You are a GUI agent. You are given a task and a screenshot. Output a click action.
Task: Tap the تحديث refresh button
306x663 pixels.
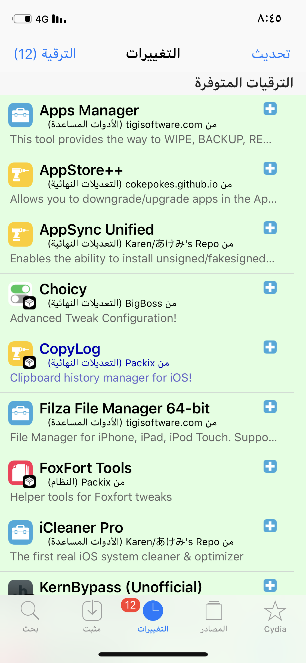coord(271,54)
